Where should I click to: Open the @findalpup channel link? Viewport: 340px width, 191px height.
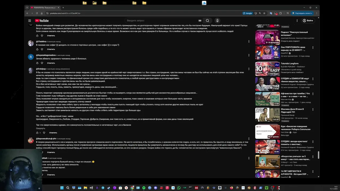pos(41,69)
